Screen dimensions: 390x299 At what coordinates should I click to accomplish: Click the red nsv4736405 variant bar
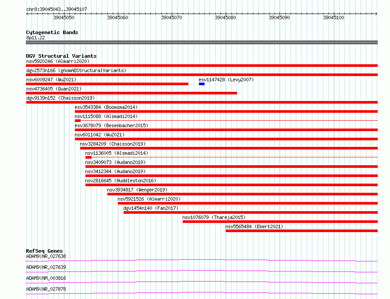(131, 93)
